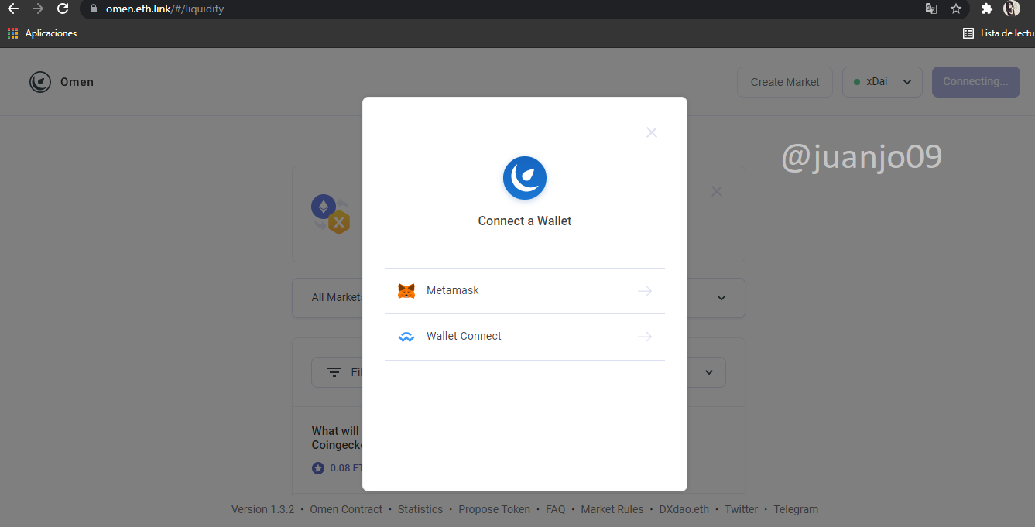The image size is (1035, 527).
Task: Click the Version 1.3.2 text
Action: point(263,509)
